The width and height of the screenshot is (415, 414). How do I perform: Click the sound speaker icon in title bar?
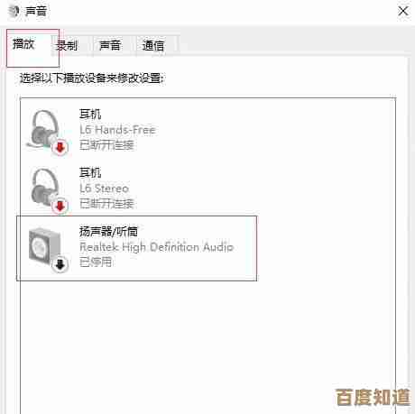click(14, 11)
